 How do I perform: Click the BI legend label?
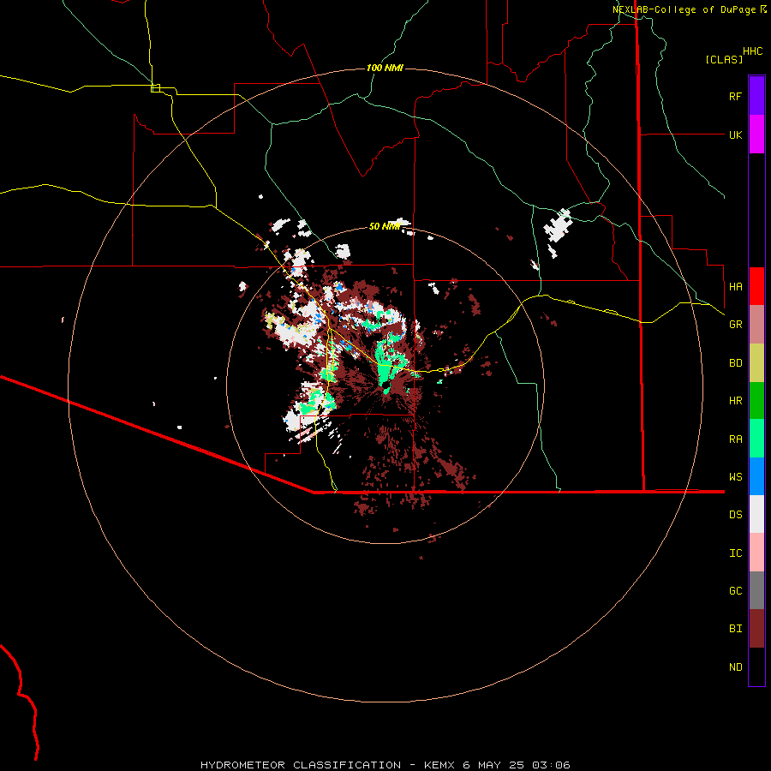735,629
